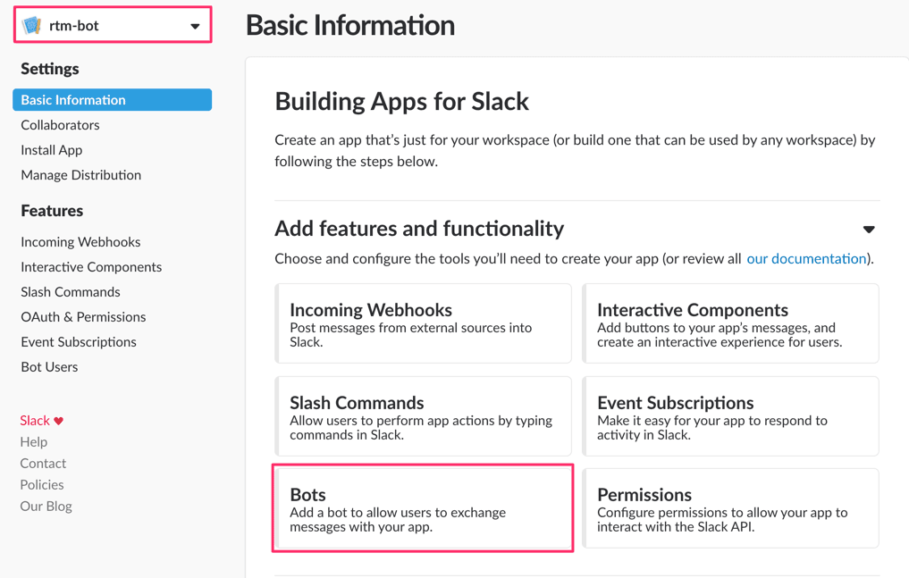Click the Help link in the sidebar
This screenshot has height=578, width=909.
34,441
